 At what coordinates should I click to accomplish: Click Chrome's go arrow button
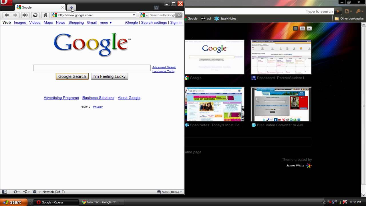[x=338, y=11]
